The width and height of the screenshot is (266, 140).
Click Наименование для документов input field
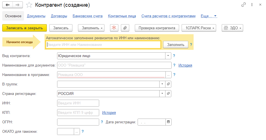[x=114, y=65]
